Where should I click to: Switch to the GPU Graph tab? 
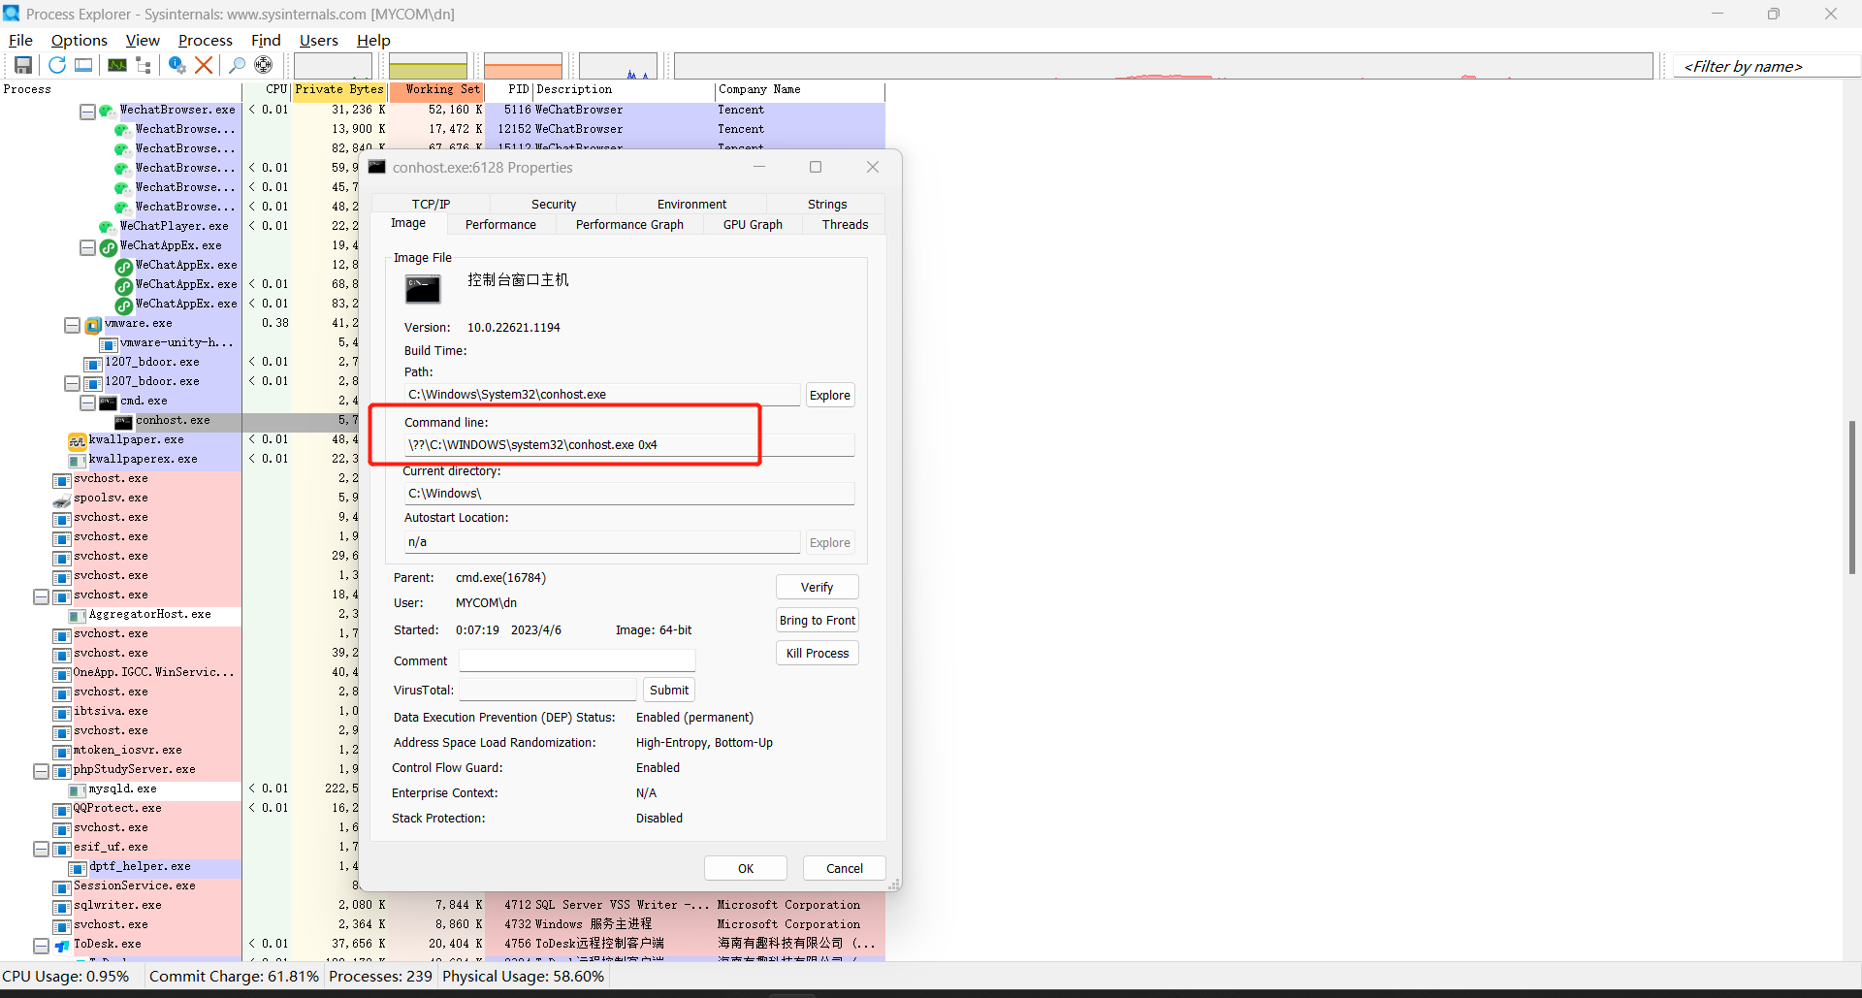[753, 224]
